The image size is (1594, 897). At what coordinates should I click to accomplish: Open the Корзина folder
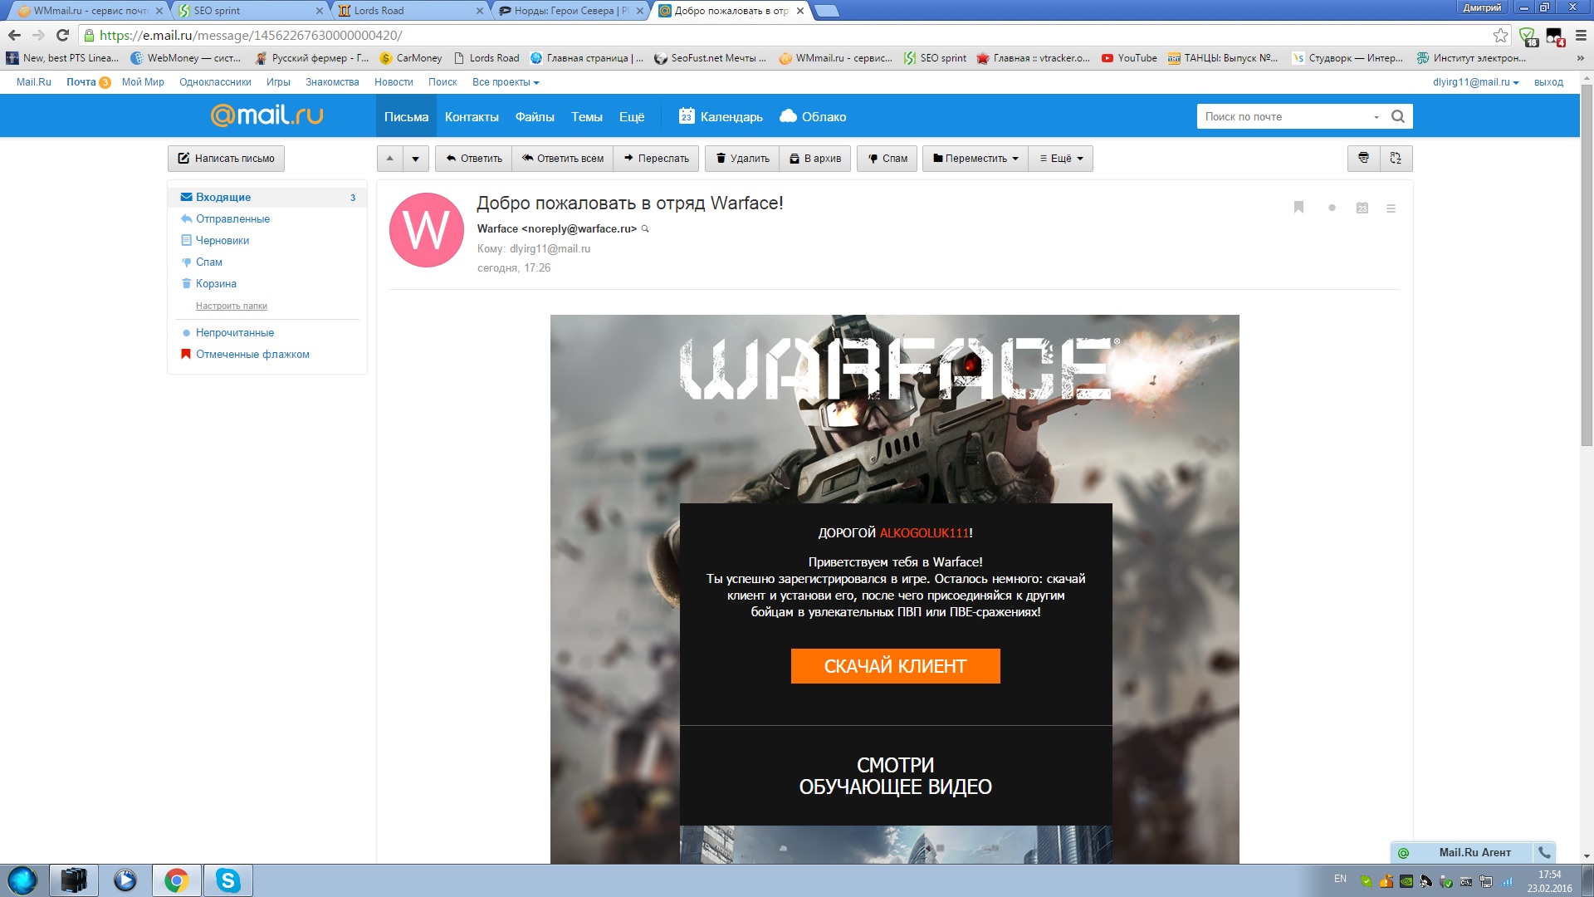pos(216,283)
